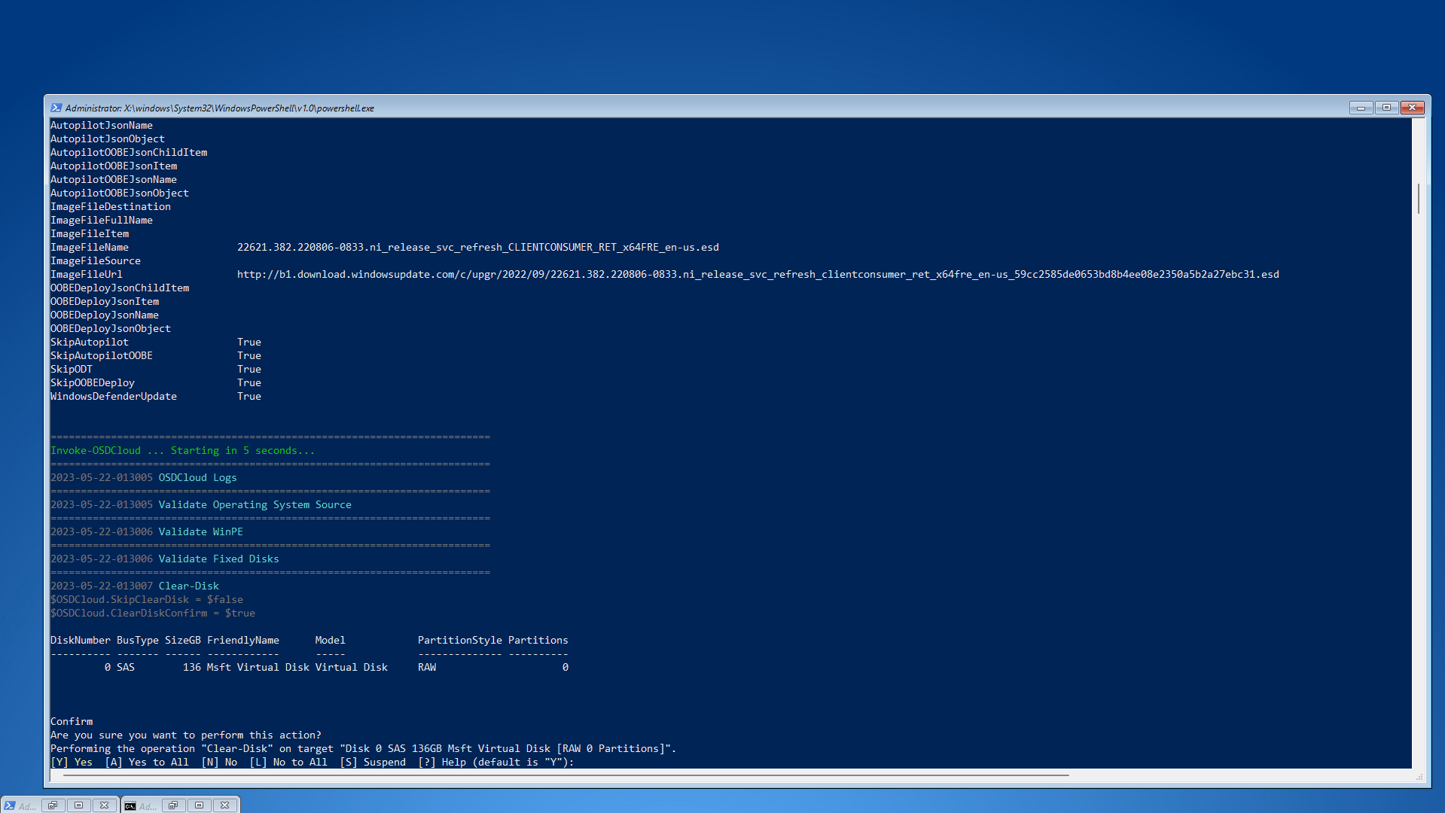Image resolution: width=1445 pixels, height=813 pixels.
Task: Click the horizontal scrollbar at console bottom
Action: pos(565,775)
